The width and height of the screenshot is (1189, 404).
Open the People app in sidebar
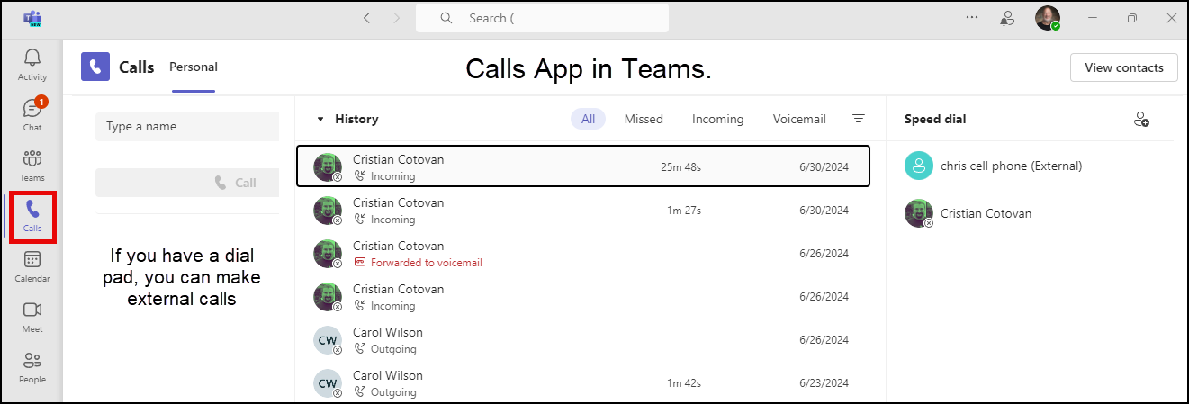(32, 367)
